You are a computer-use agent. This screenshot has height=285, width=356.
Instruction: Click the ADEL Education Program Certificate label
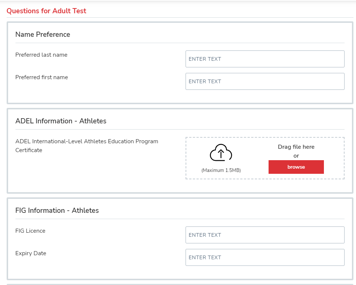coord(87,141)
